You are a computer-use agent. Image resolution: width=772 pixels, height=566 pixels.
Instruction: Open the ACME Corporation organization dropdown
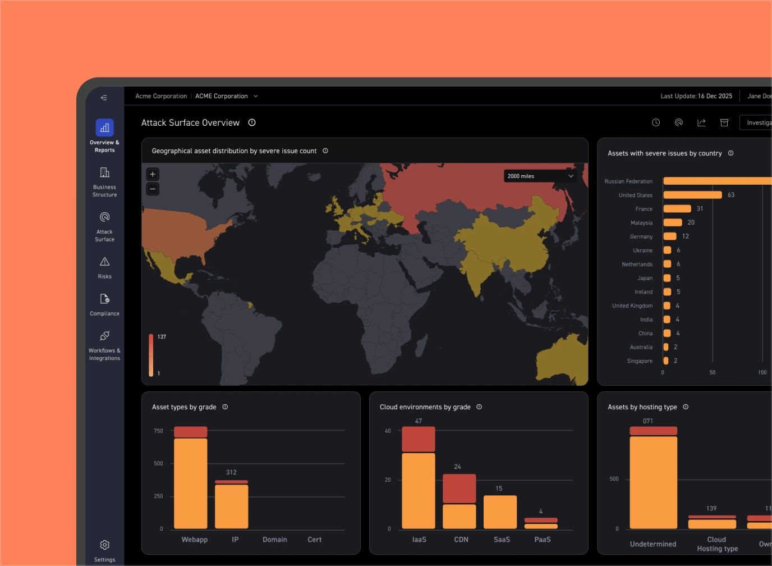227,96
